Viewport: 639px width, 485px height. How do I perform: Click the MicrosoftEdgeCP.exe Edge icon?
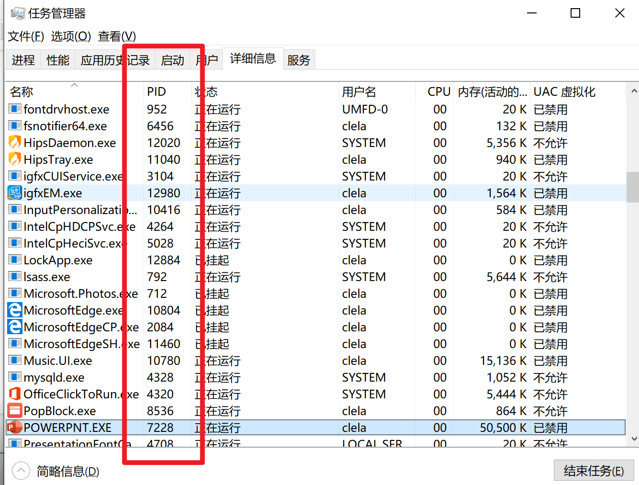pyautogui.click(x=15, y=327)
